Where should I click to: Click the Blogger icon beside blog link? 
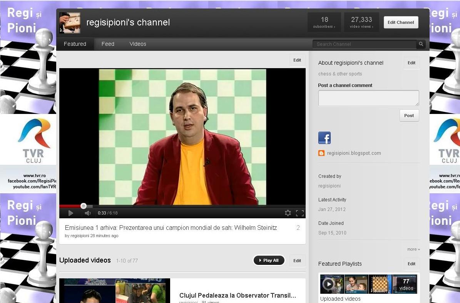point(321,153)
